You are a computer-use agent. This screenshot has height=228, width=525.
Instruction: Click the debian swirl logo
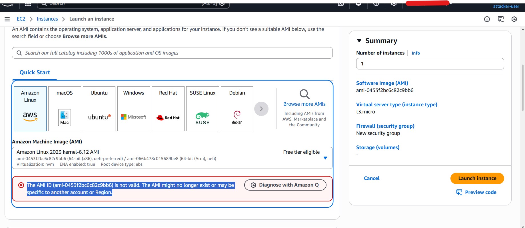[237, 117]
